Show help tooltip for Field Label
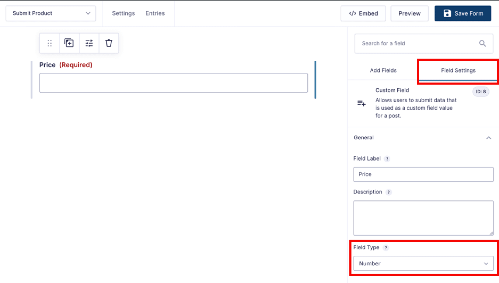This screenshot has width=499, height=283. tap(387, 159)
